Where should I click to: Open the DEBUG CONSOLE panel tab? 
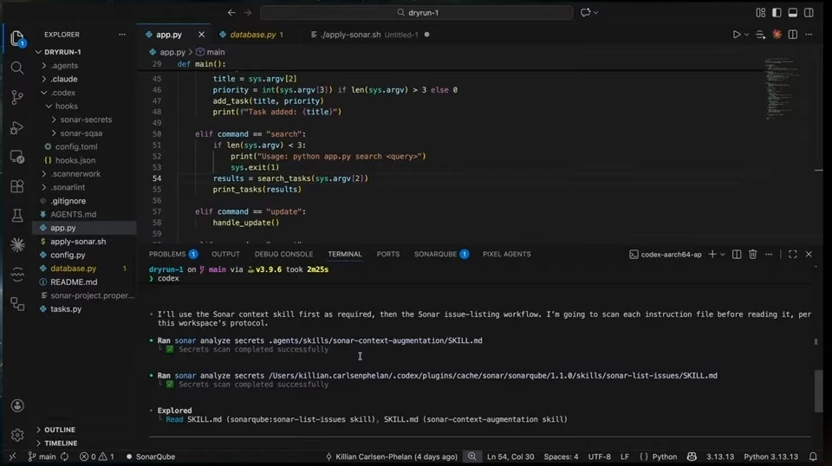click(284, 254)
